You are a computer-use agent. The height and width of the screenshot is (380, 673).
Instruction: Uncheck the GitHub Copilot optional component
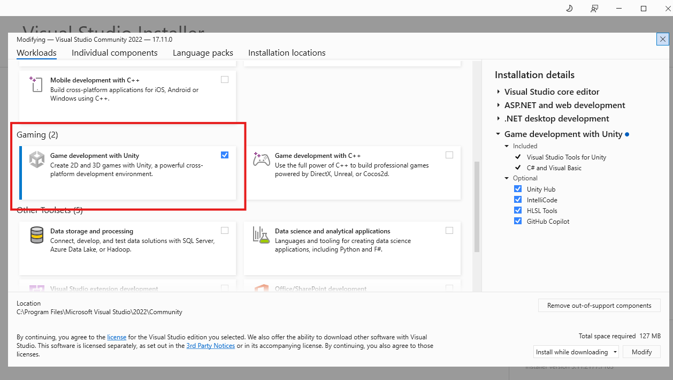tap(518, 221)
